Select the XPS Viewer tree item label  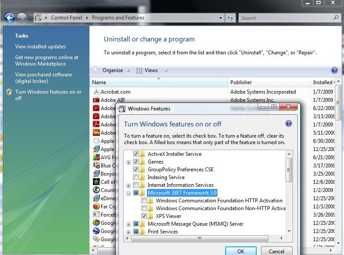coord(169,216)
